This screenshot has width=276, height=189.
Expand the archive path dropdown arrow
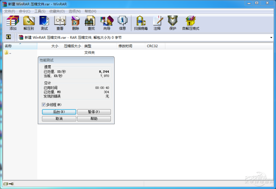coord(271,38)
